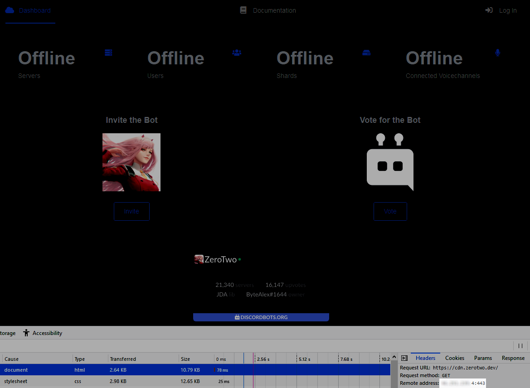Click the Log In arrow icon

[x=489, y=10]
